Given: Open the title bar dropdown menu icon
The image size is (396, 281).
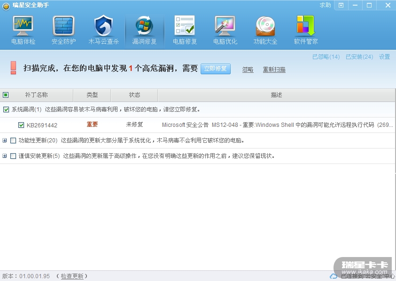Looking at the screenshot, I should tap(341, 5).
